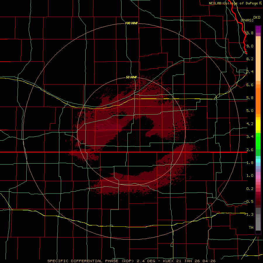Click the 21 JAN 26 date
This screenshot has width=263, height=263.
coord(188,261)
